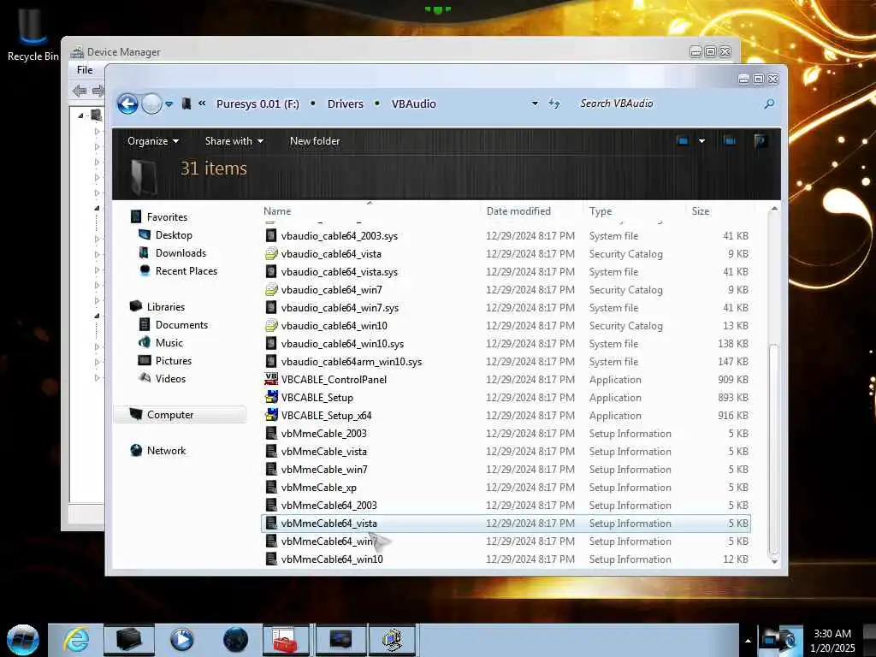Select vbaudio_cable64_2003.sys file icon

coord(271,236)
